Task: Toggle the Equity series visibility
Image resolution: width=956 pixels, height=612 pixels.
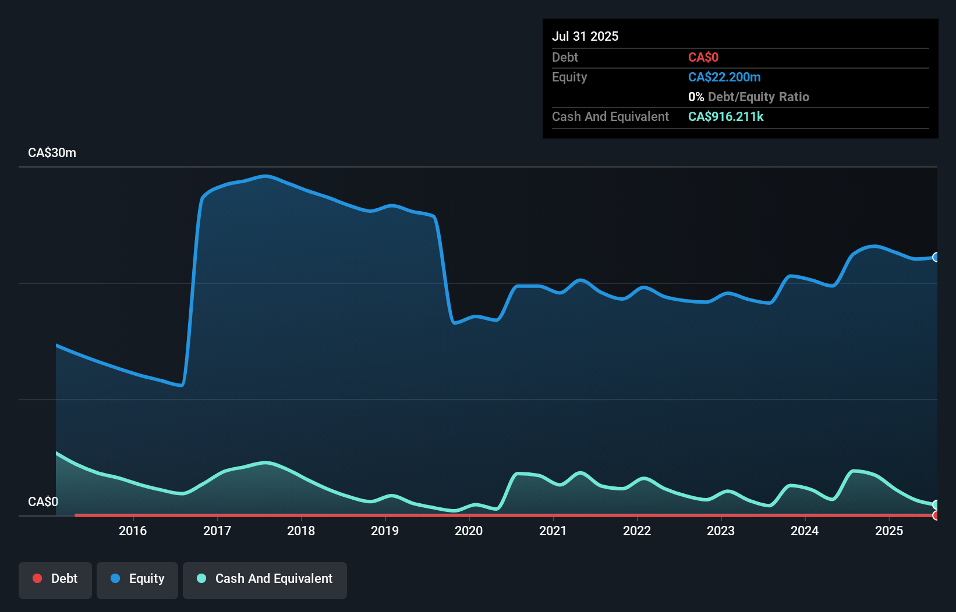Action: pos(137,579)
